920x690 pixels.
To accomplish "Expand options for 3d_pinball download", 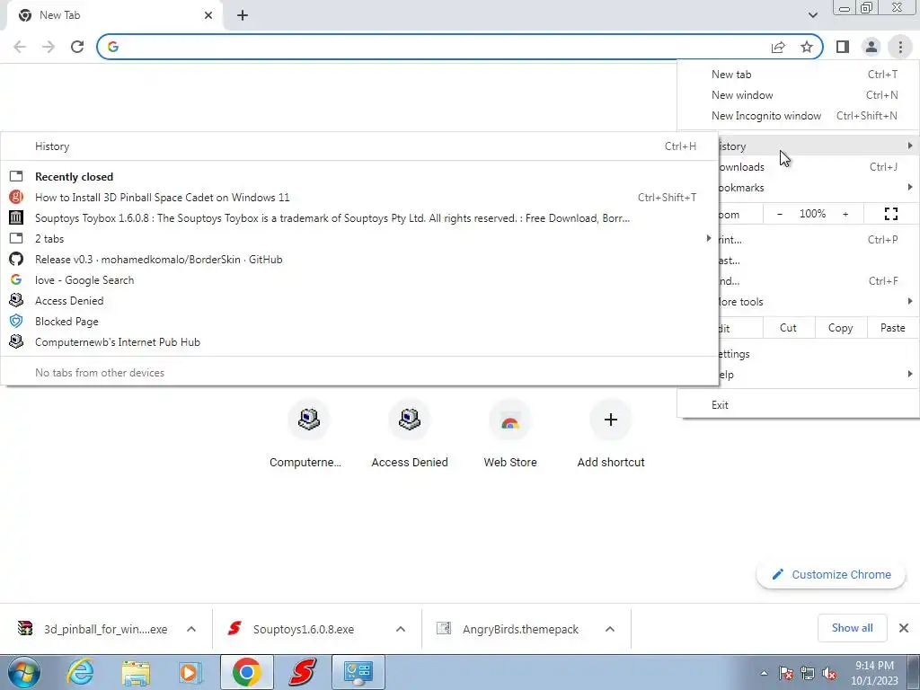I will pos(191,629).
